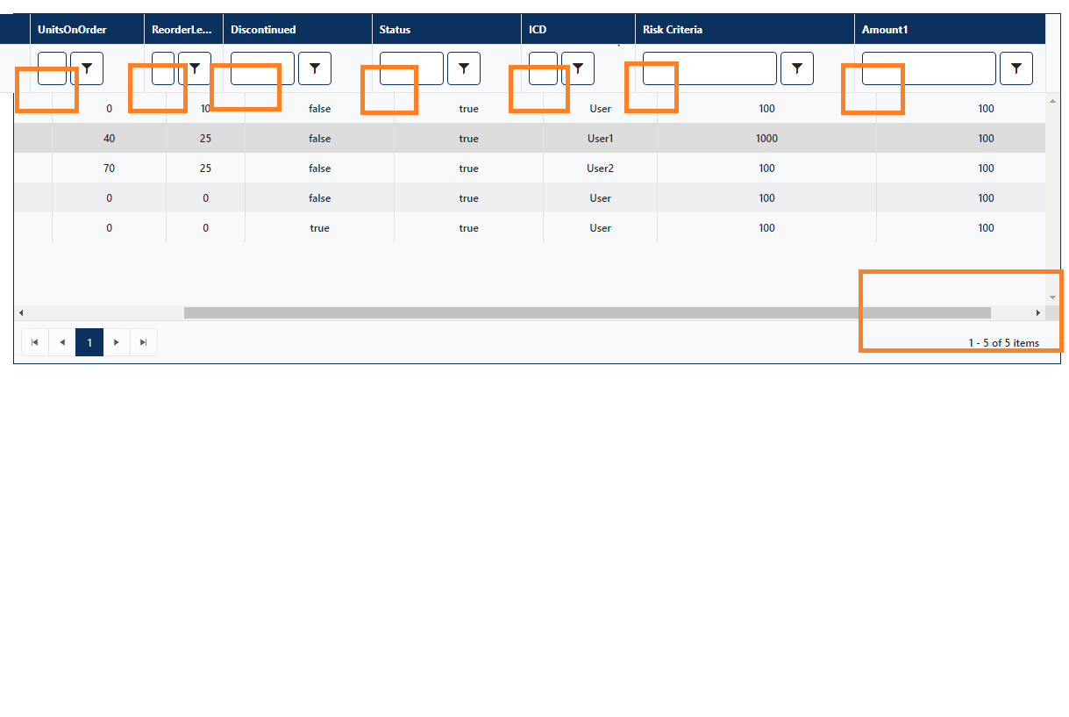
Task: Click the horizontal scrollbar left arrow
Action: click(x=21, y=312)
